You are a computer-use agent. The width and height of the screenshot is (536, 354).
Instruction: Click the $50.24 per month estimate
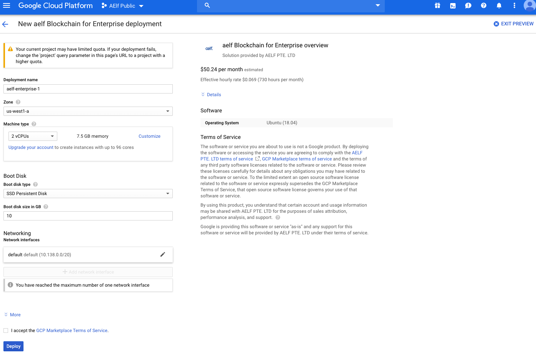222,69
